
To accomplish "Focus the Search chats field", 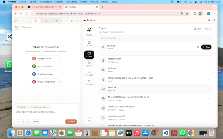I will coord(156,38).
